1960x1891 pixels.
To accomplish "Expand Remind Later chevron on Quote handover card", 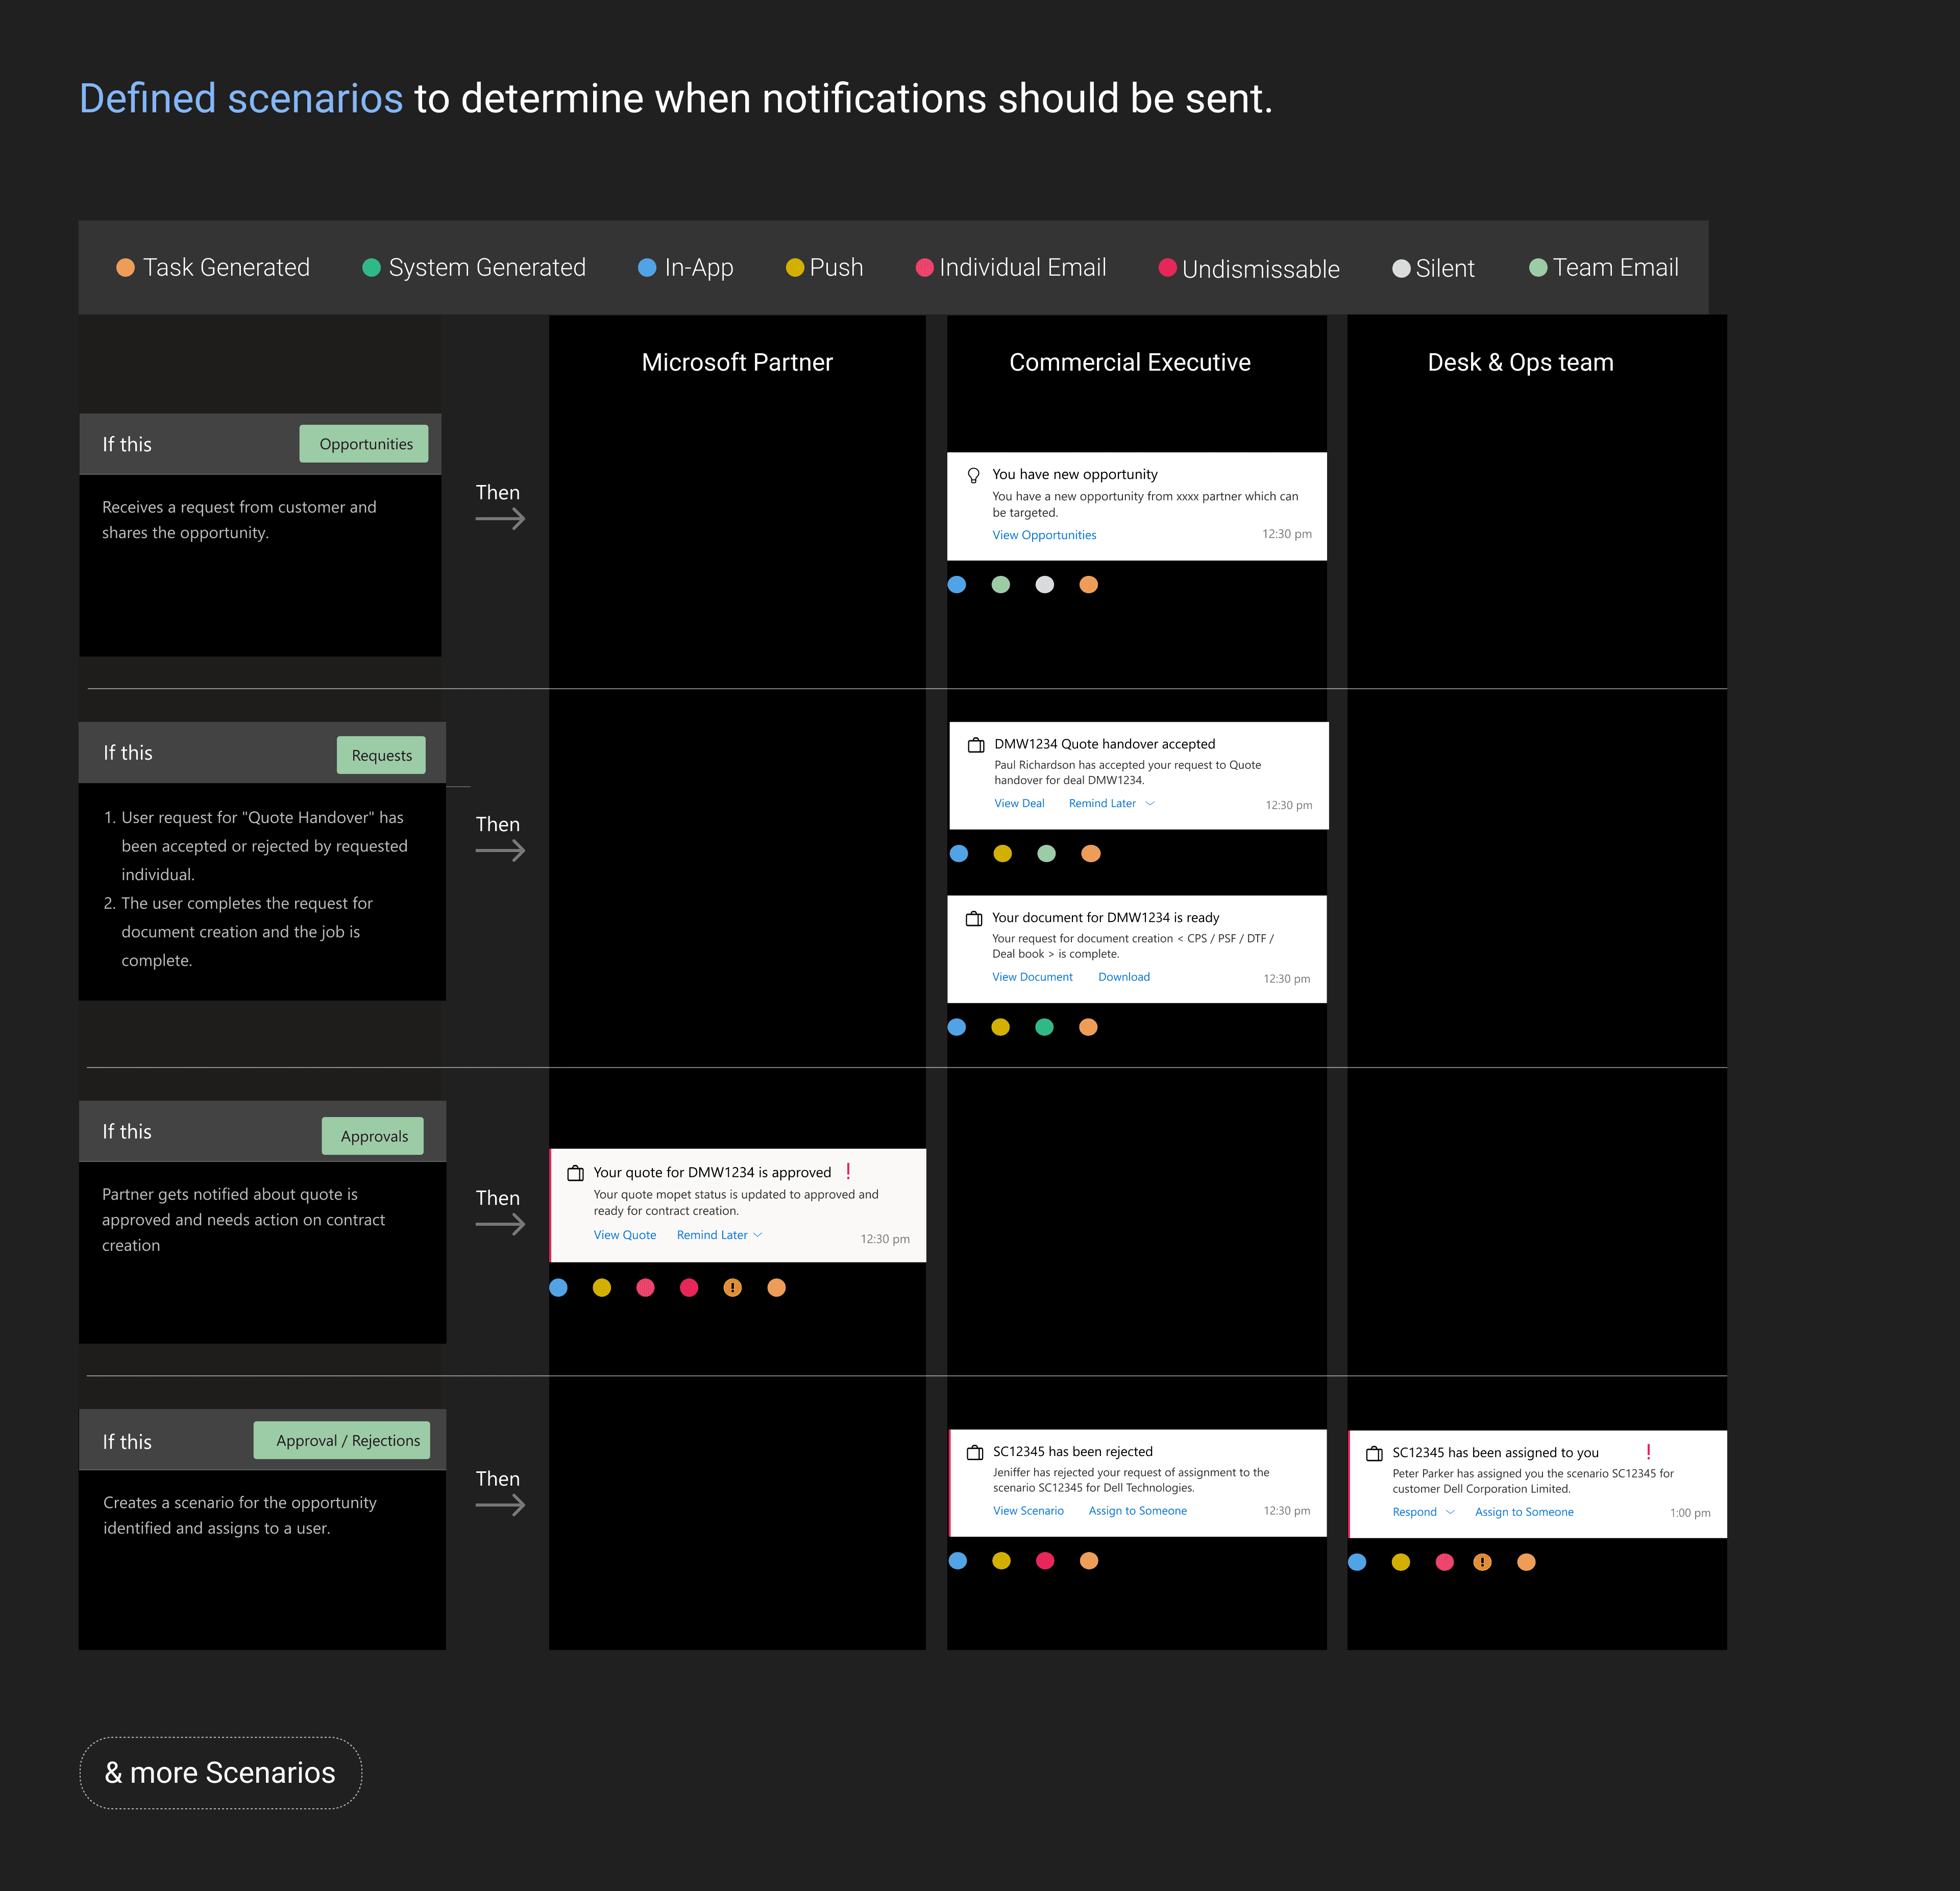I will (x=1150, y=803).
